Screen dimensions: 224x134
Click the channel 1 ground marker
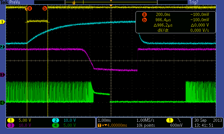pos(3,22)
